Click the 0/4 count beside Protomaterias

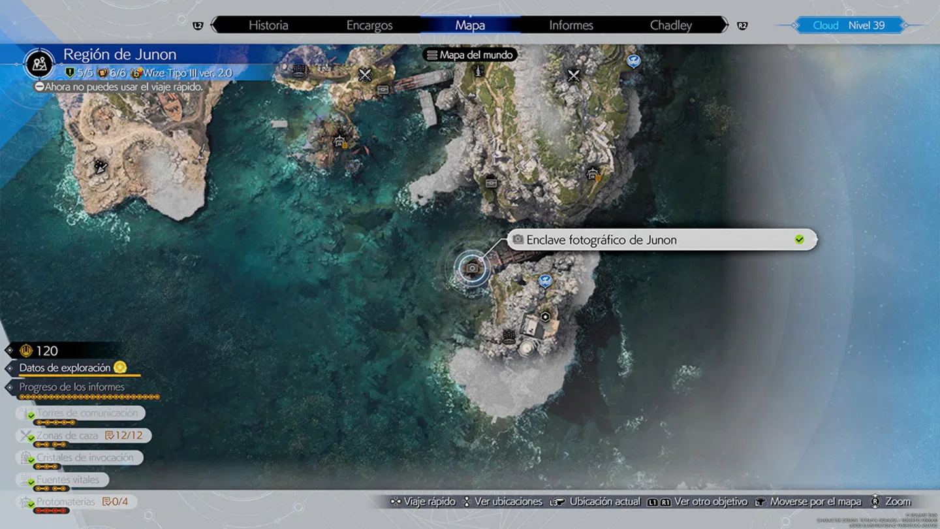120,502
